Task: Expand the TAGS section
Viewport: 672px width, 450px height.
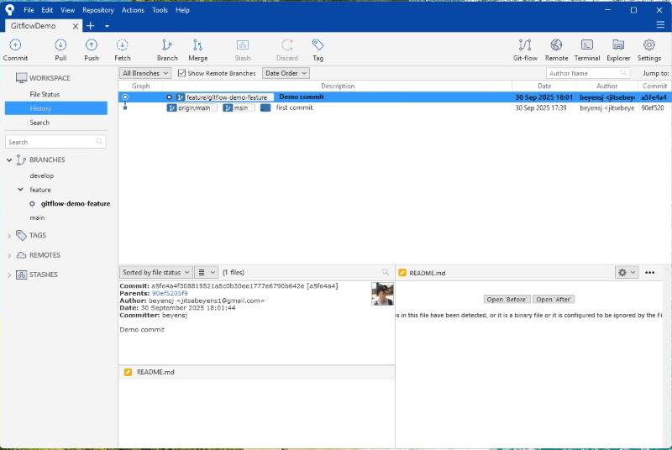Action: (9, 236)
